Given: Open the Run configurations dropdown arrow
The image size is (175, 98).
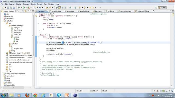Looking at the screenshot, I should click(26, 8).
